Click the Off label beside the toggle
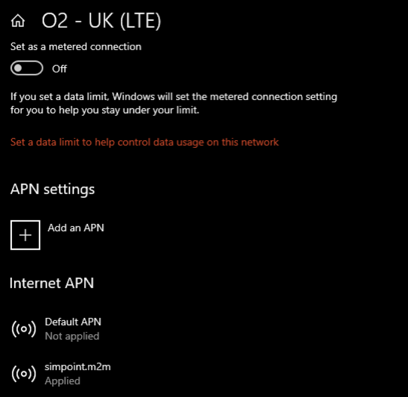This screenshot has width=408, height=397. [x=59, y=69]
